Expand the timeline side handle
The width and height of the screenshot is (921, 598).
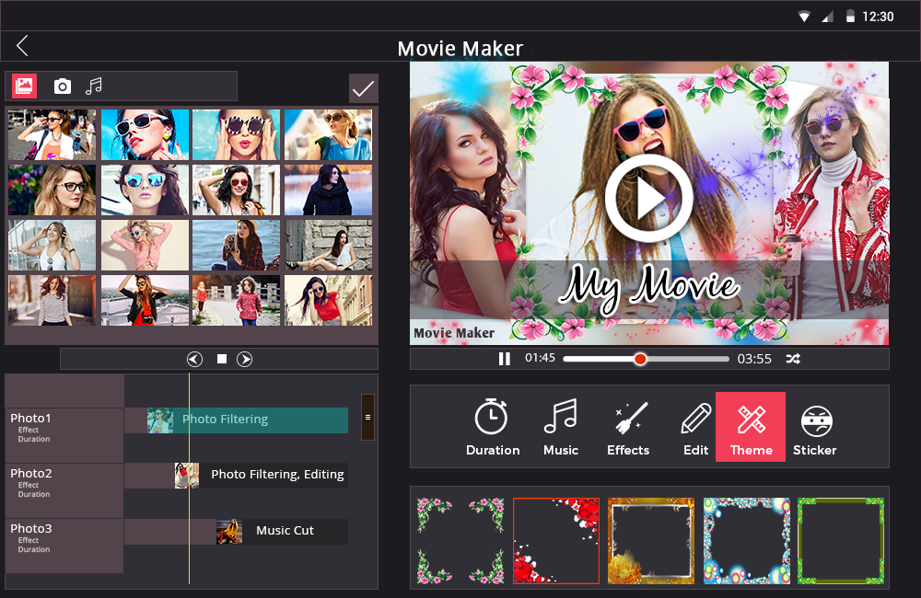367,417
